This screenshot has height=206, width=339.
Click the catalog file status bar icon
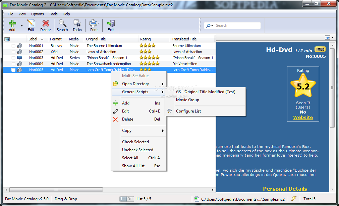197,199
